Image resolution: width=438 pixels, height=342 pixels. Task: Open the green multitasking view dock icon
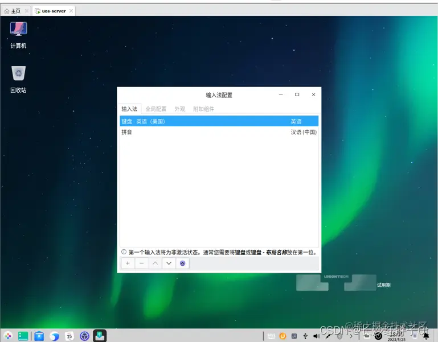coord(23,336)
